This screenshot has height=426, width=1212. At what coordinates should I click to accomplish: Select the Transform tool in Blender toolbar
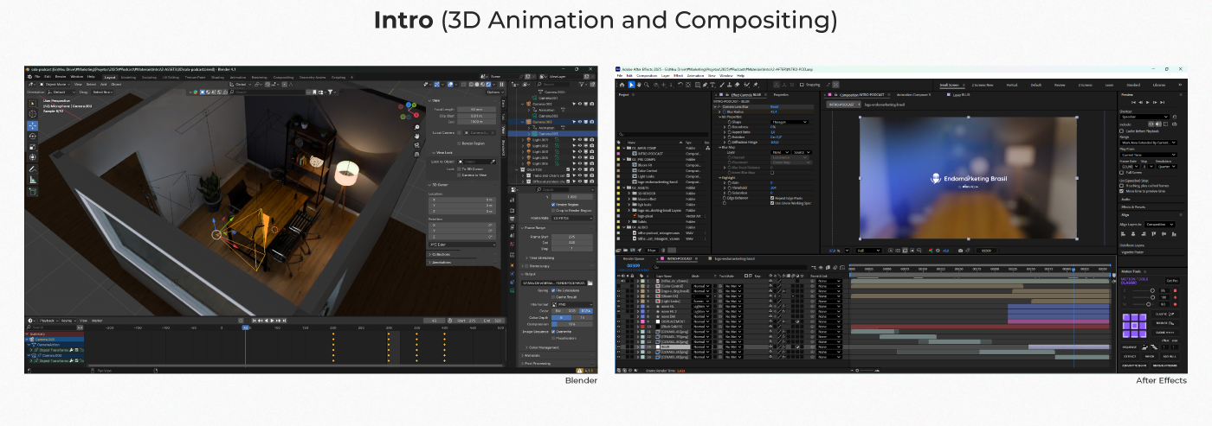[33, 157]
